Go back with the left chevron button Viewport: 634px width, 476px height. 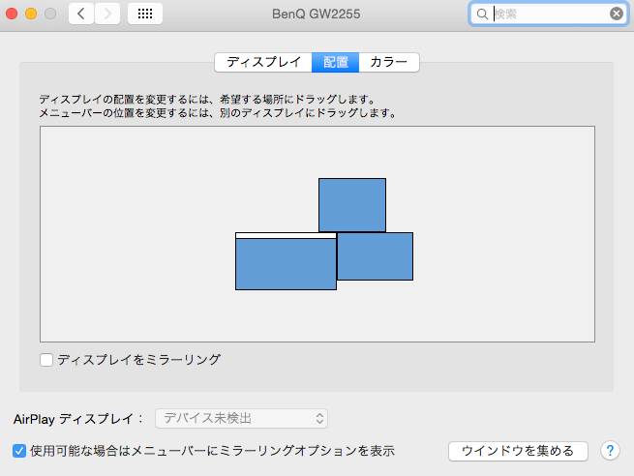point(81,14)
